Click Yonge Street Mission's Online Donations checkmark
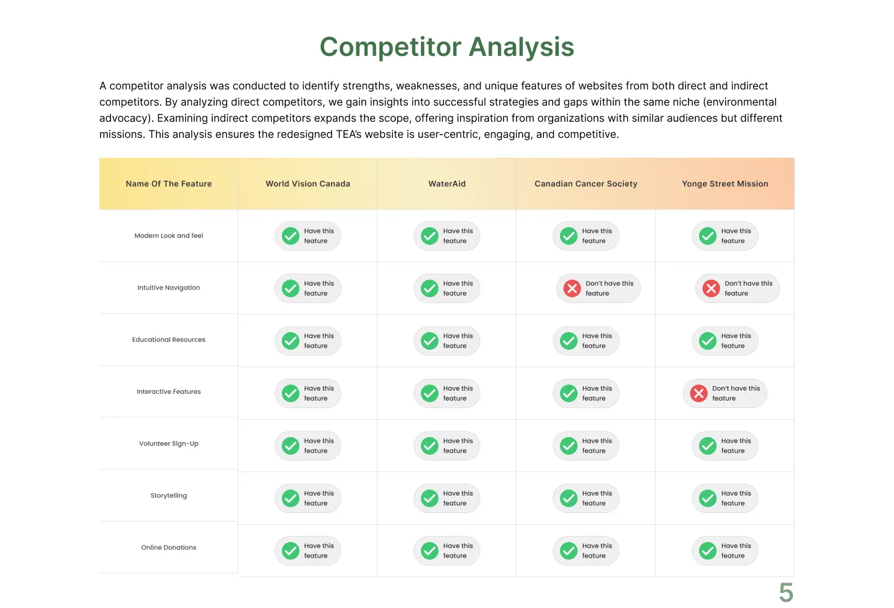894x608 pixels. [708, 551]
